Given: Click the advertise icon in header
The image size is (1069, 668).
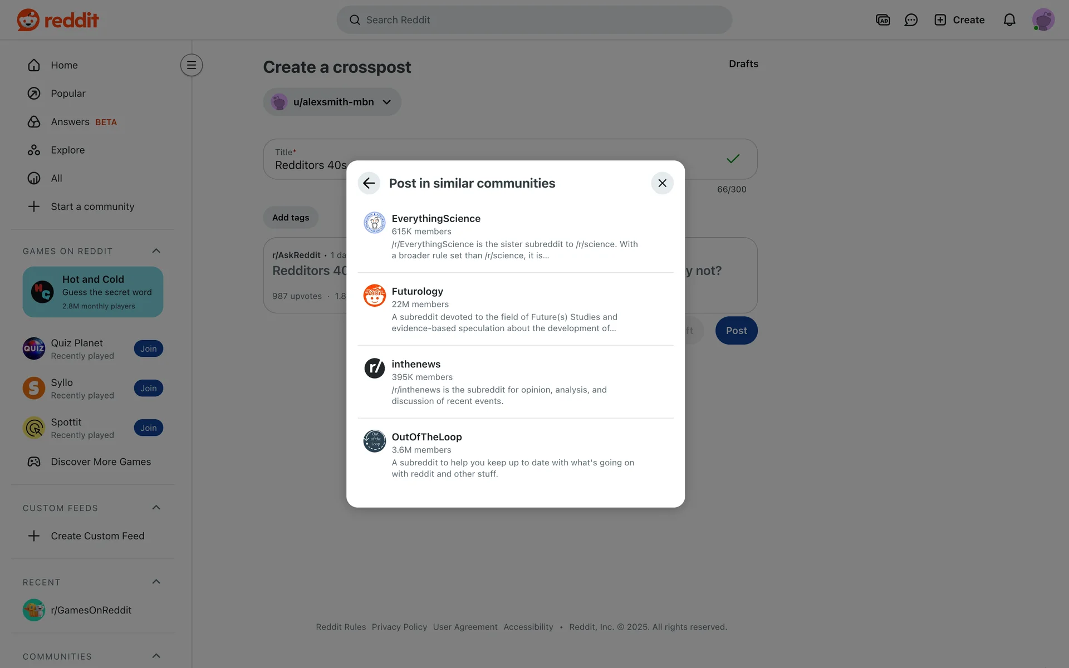Looking at the screenshot, I should [x=882, y=20].
